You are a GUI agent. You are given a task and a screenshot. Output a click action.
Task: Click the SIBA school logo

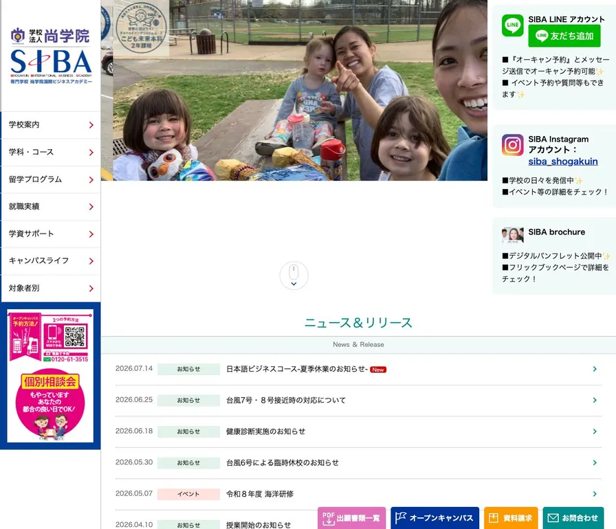[x=51, y=56]
